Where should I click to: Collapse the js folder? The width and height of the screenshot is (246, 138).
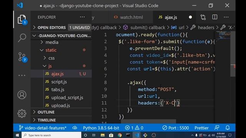point(50,66)
